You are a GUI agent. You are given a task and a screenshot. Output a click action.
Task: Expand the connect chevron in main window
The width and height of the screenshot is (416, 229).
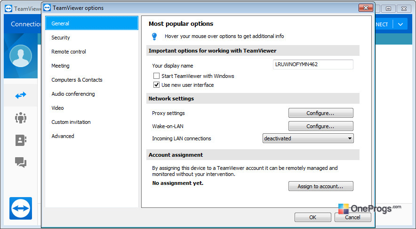pos(400,24)
